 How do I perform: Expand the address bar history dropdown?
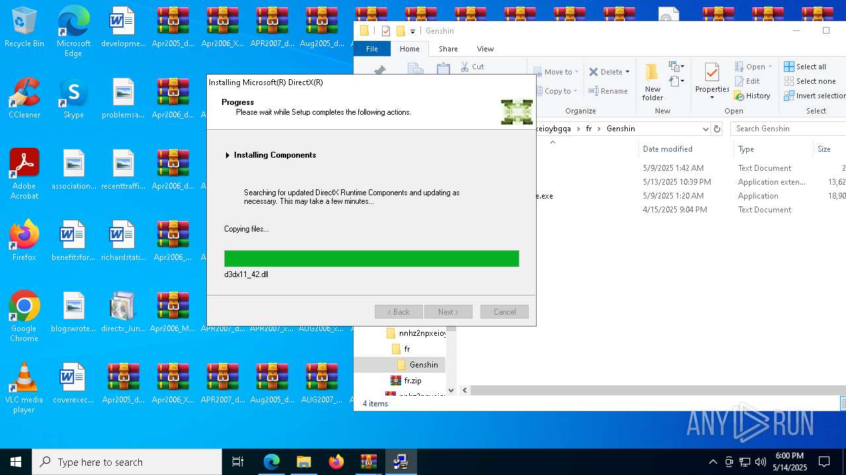click(705, 129)
